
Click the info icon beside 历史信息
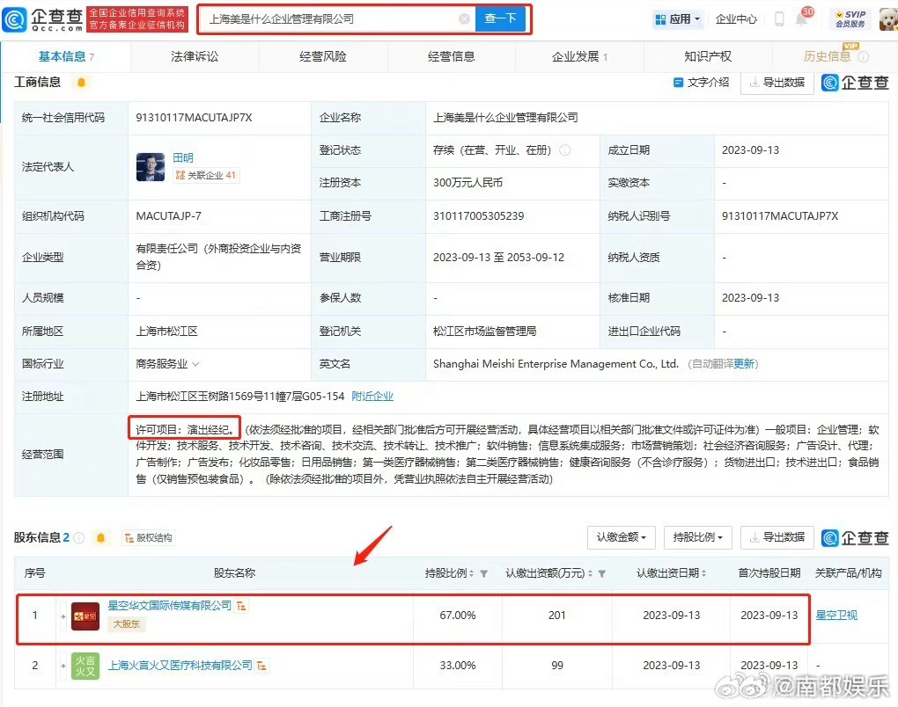click(x=863, y=56)
